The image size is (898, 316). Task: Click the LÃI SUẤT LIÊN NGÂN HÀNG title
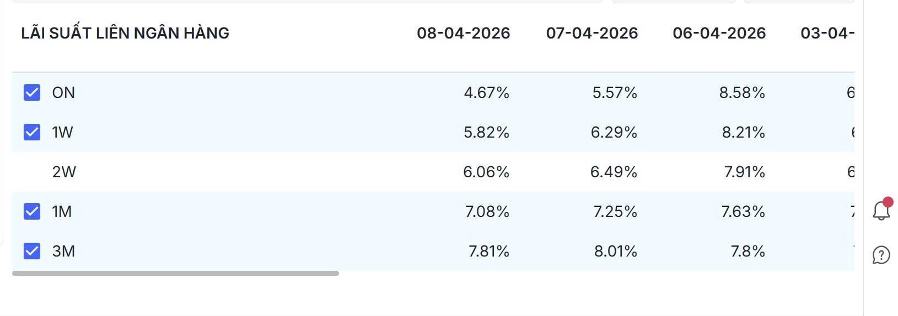click(125, 33)
